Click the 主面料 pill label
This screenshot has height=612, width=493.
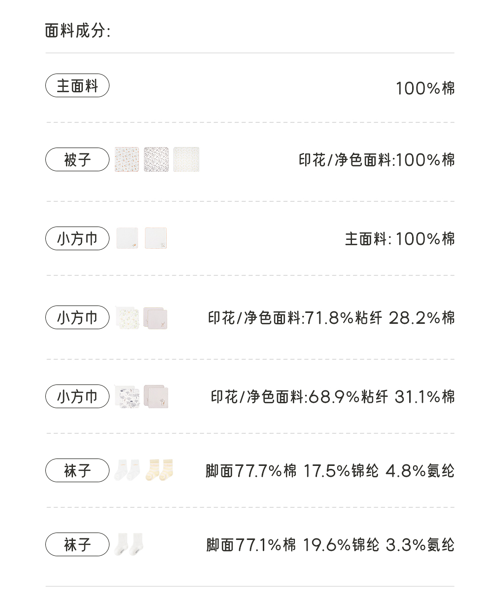point(77,86)
